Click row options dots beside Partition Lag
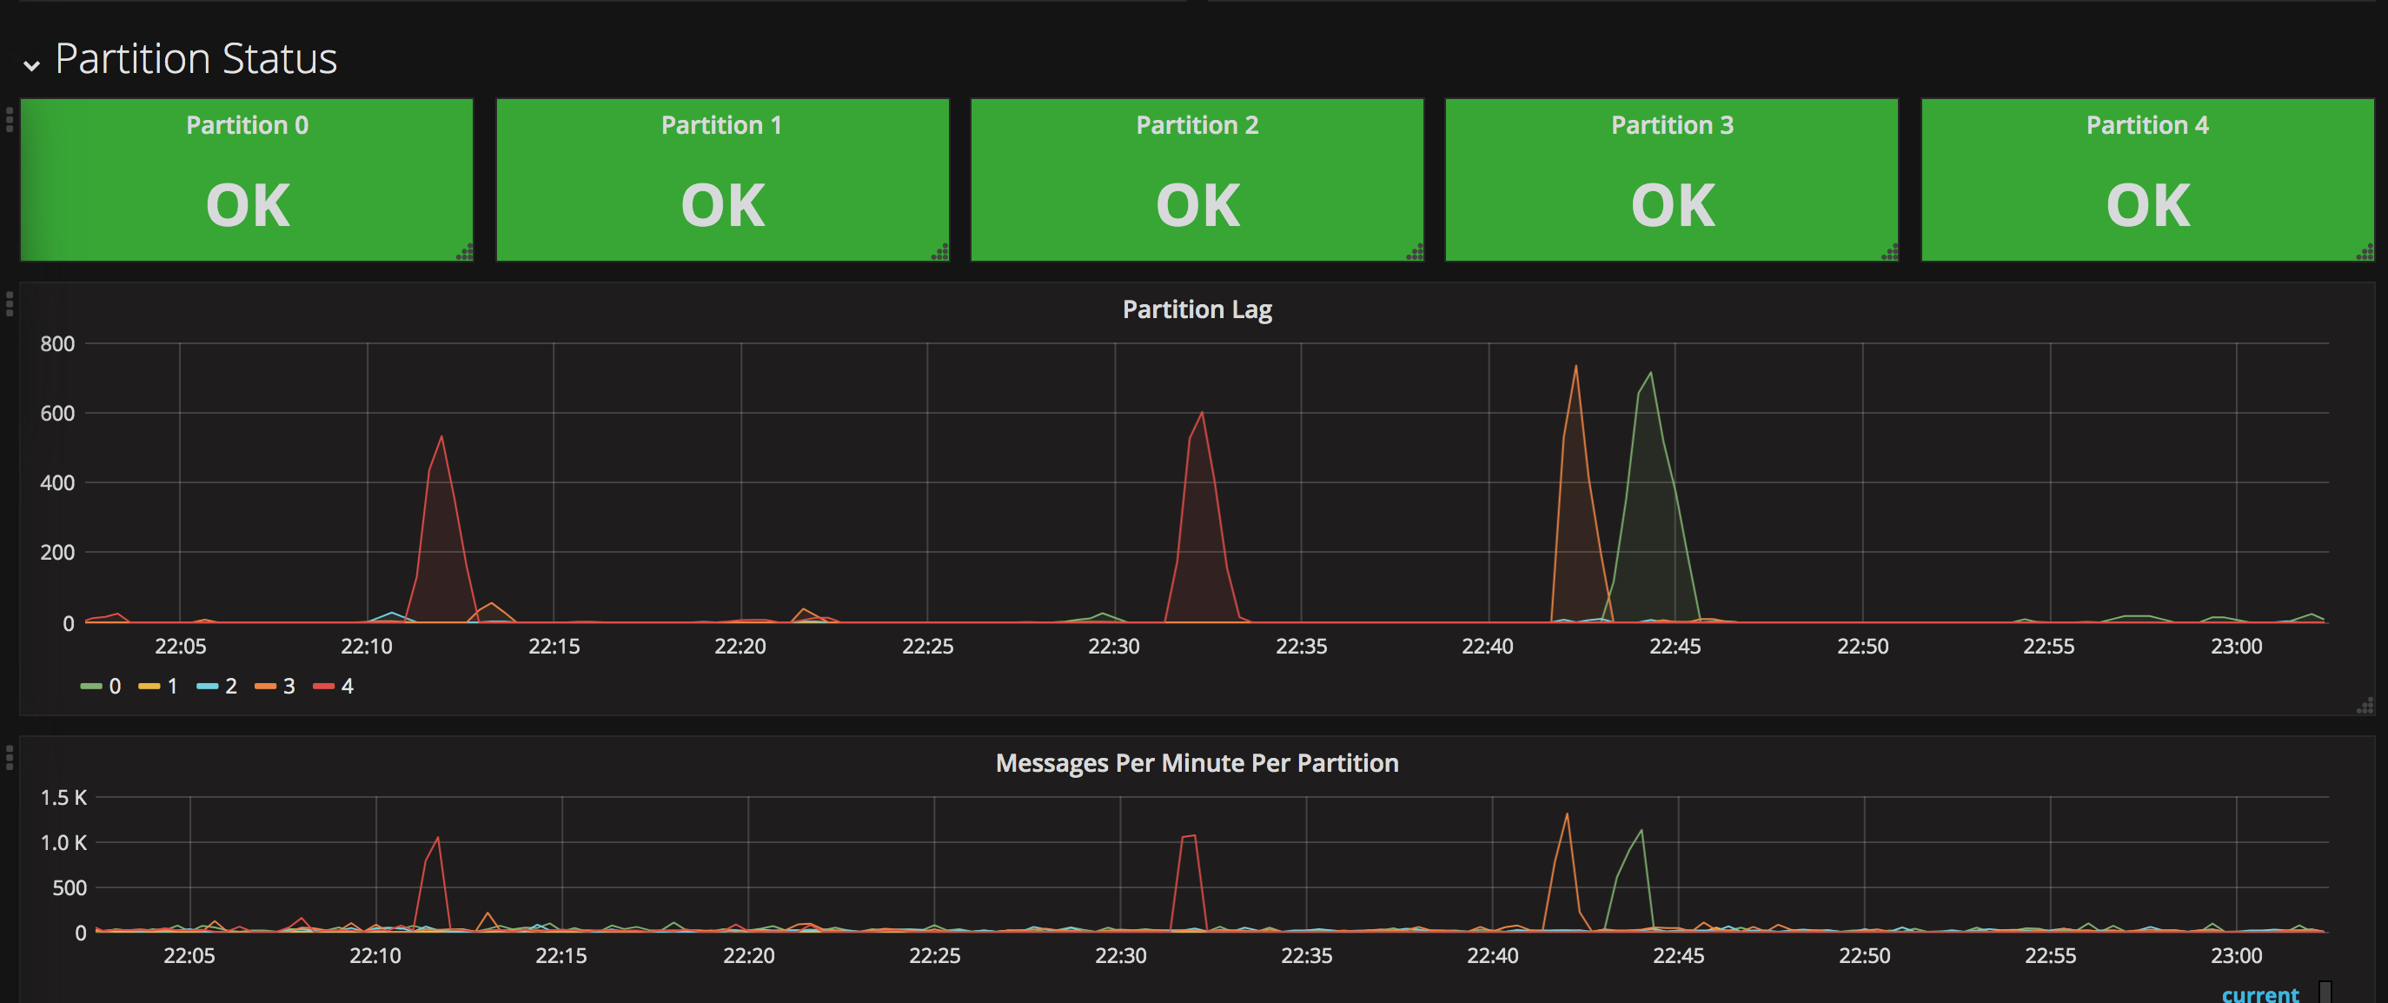The width and height of the screenshot is (2388, 1003). pos(10,304)
